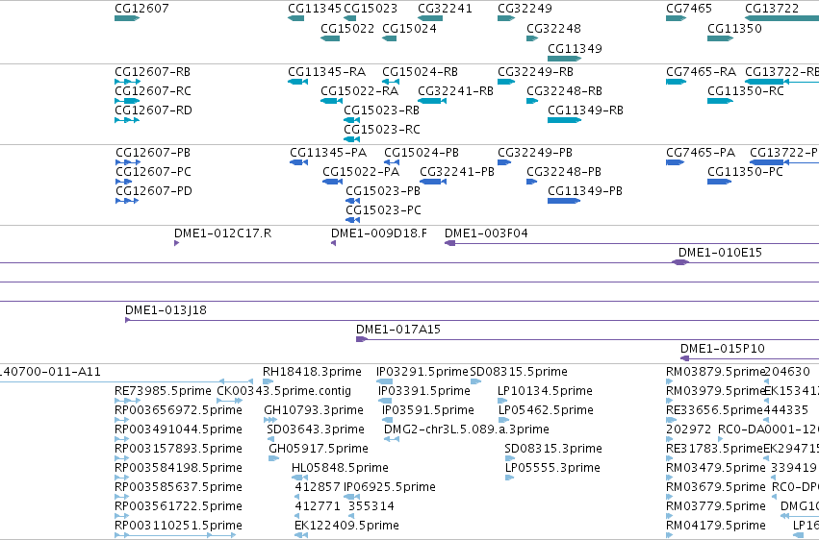Select the CG15023 gene feature

350,18
